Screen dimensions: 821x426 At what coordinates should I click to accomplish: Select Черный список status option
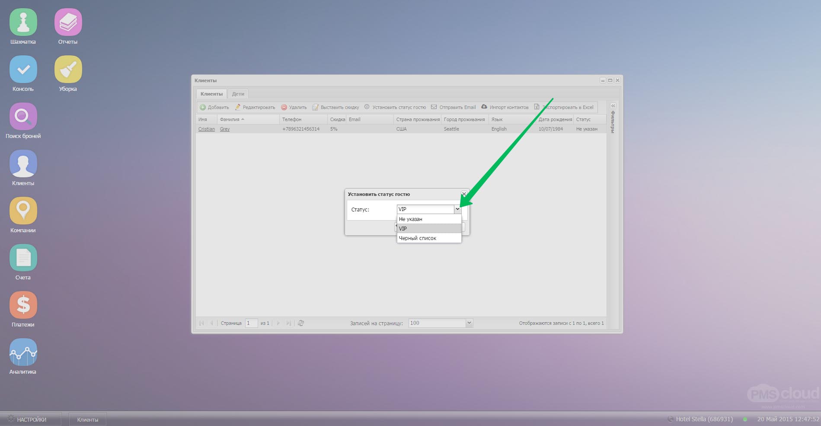429,238
